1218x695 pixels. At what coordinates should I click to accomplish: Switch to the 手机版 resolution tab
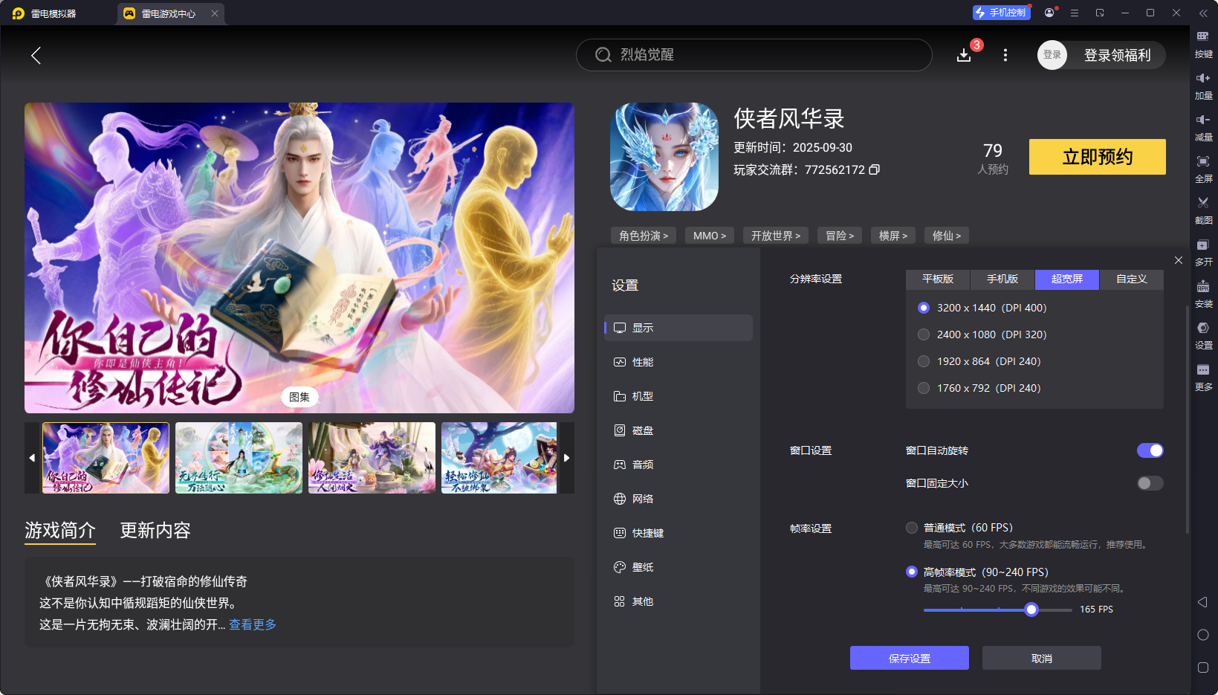pyautogui.click(x=1002, y=279)
